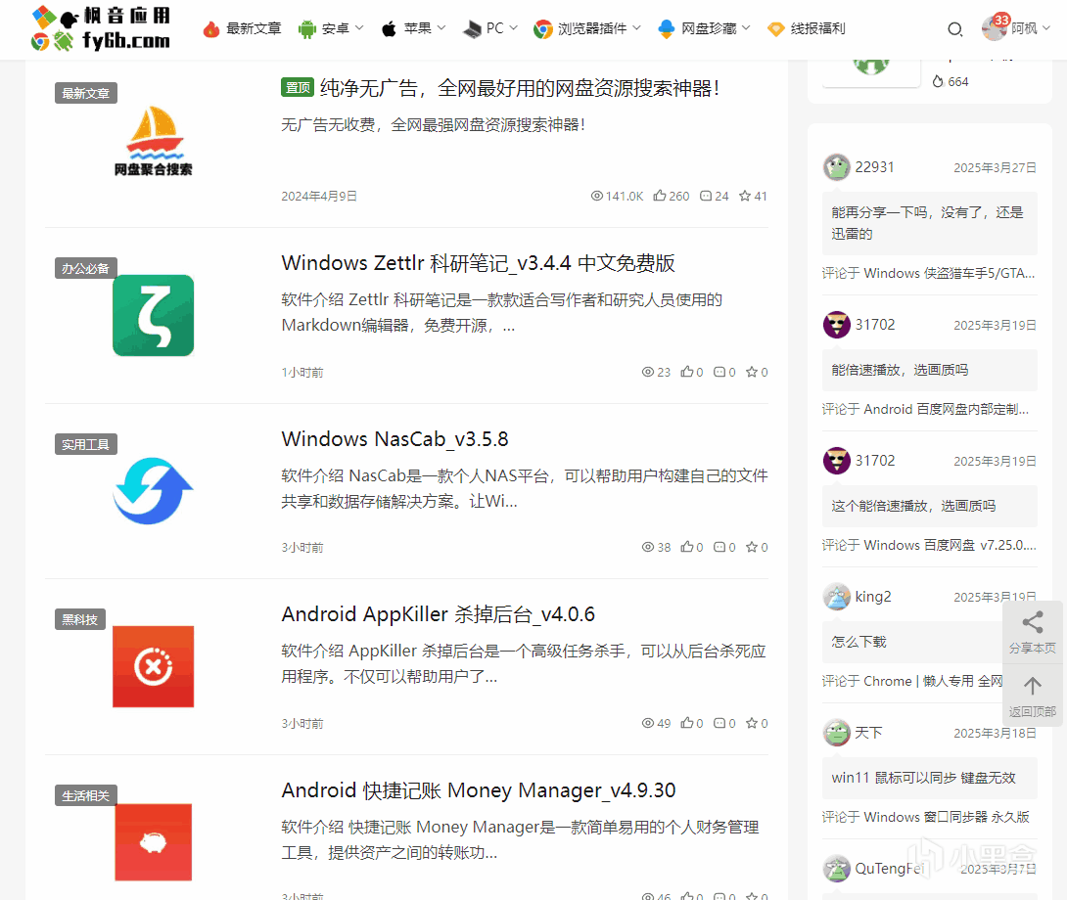Screen dimensions: 1067x900
Task: Open comment link 评论于 Android 百度网盘内部定制
Action: [x=925, y=409]
